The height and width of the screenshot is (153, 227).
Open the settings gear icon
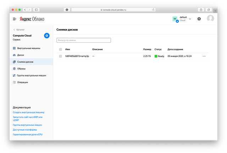(199, 19)
